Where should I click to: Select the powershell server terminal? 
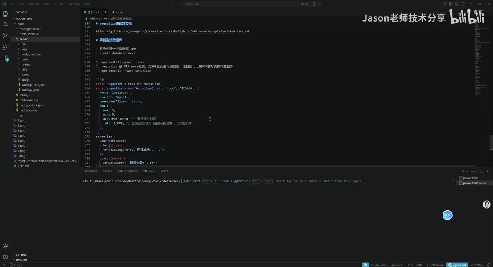tap(474, 183)
